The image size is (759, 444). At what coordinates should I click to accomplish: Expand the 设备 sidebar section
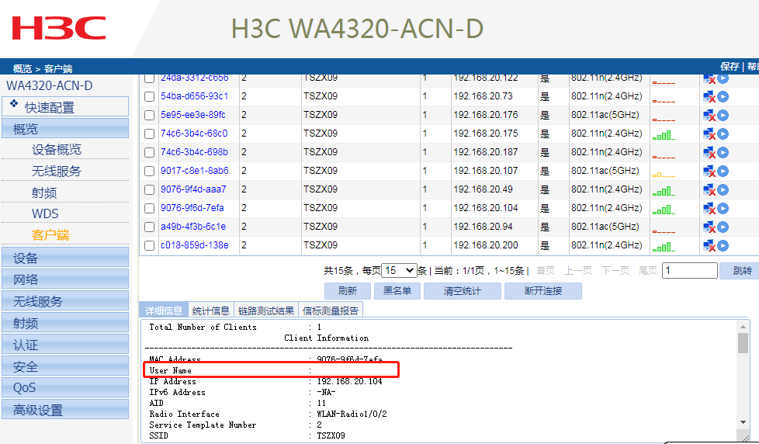65,258
